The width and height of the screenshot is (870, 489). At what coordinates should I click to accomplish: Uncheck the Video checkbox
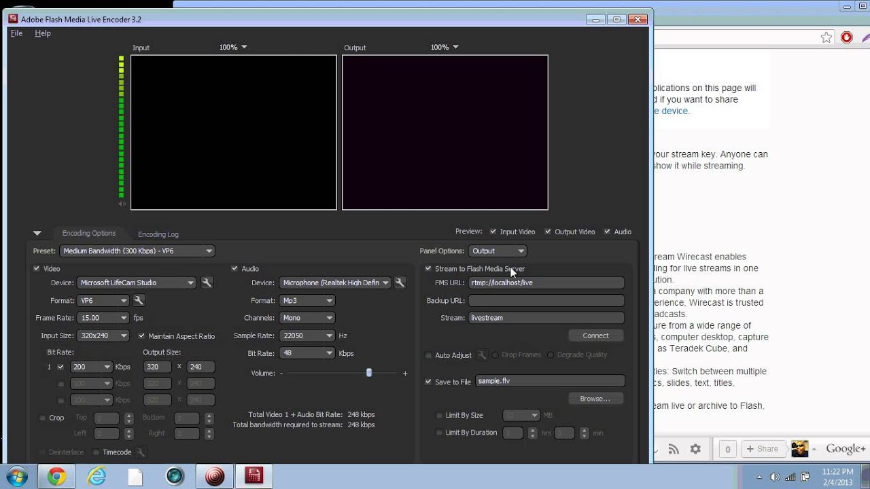click(37, 268)
